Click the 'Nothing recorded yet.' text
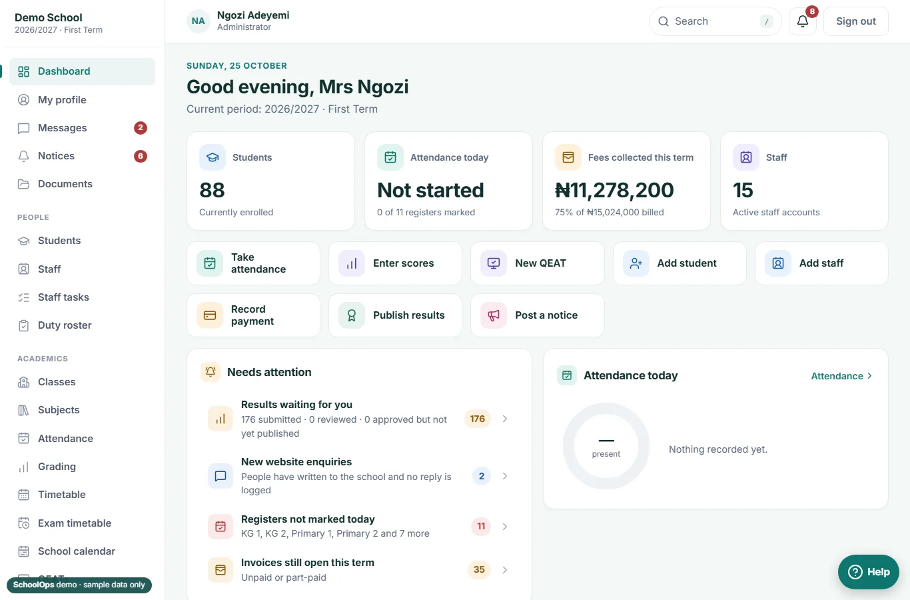Viewport: 910px width, 600px height. (718, 449)
